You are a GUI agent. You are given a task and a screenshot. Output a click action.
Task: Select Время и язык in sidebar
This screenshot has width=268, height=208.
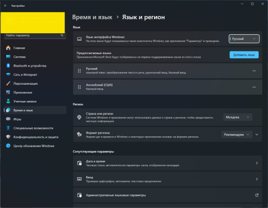click(x=35, y=110)
